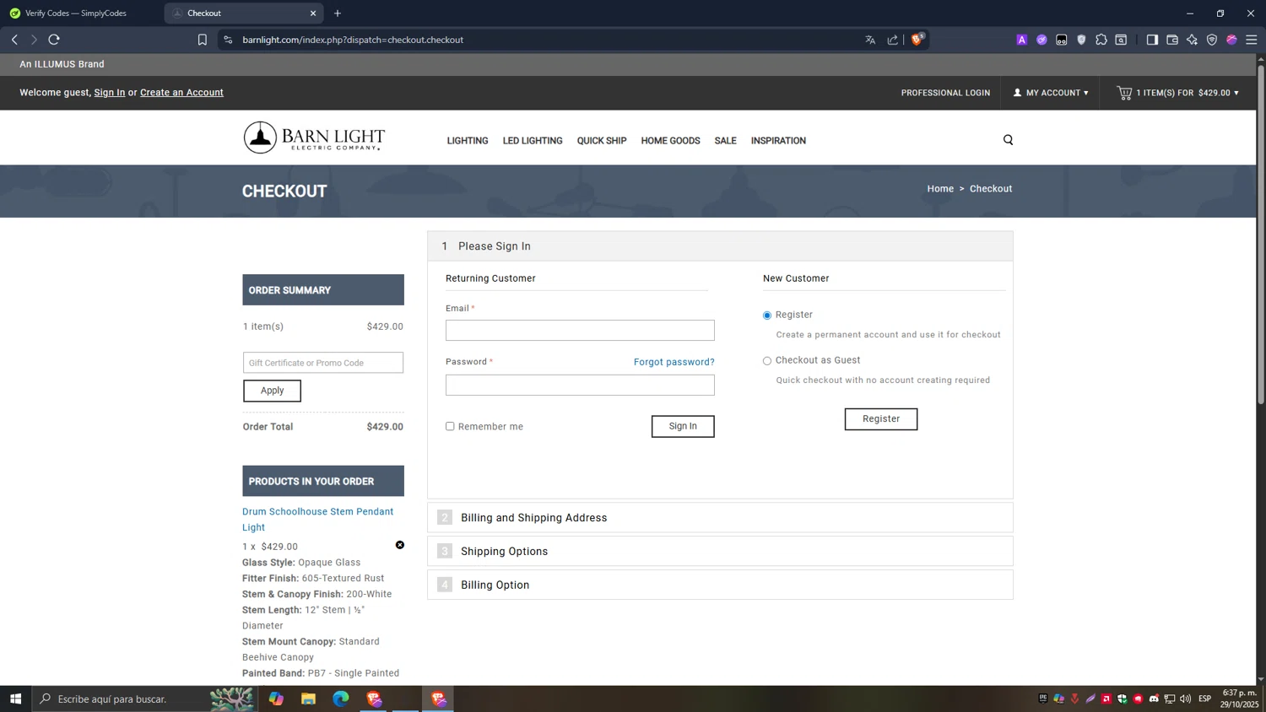Screen dimensions: 1266x712
Task: Click the Sign In link in welcome bar
Action: [110, 93]
